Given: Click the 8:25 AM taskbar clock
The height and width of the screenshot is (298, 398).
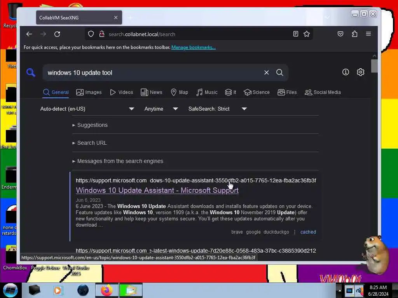Looking at the screenshot, I should [378, 288].
